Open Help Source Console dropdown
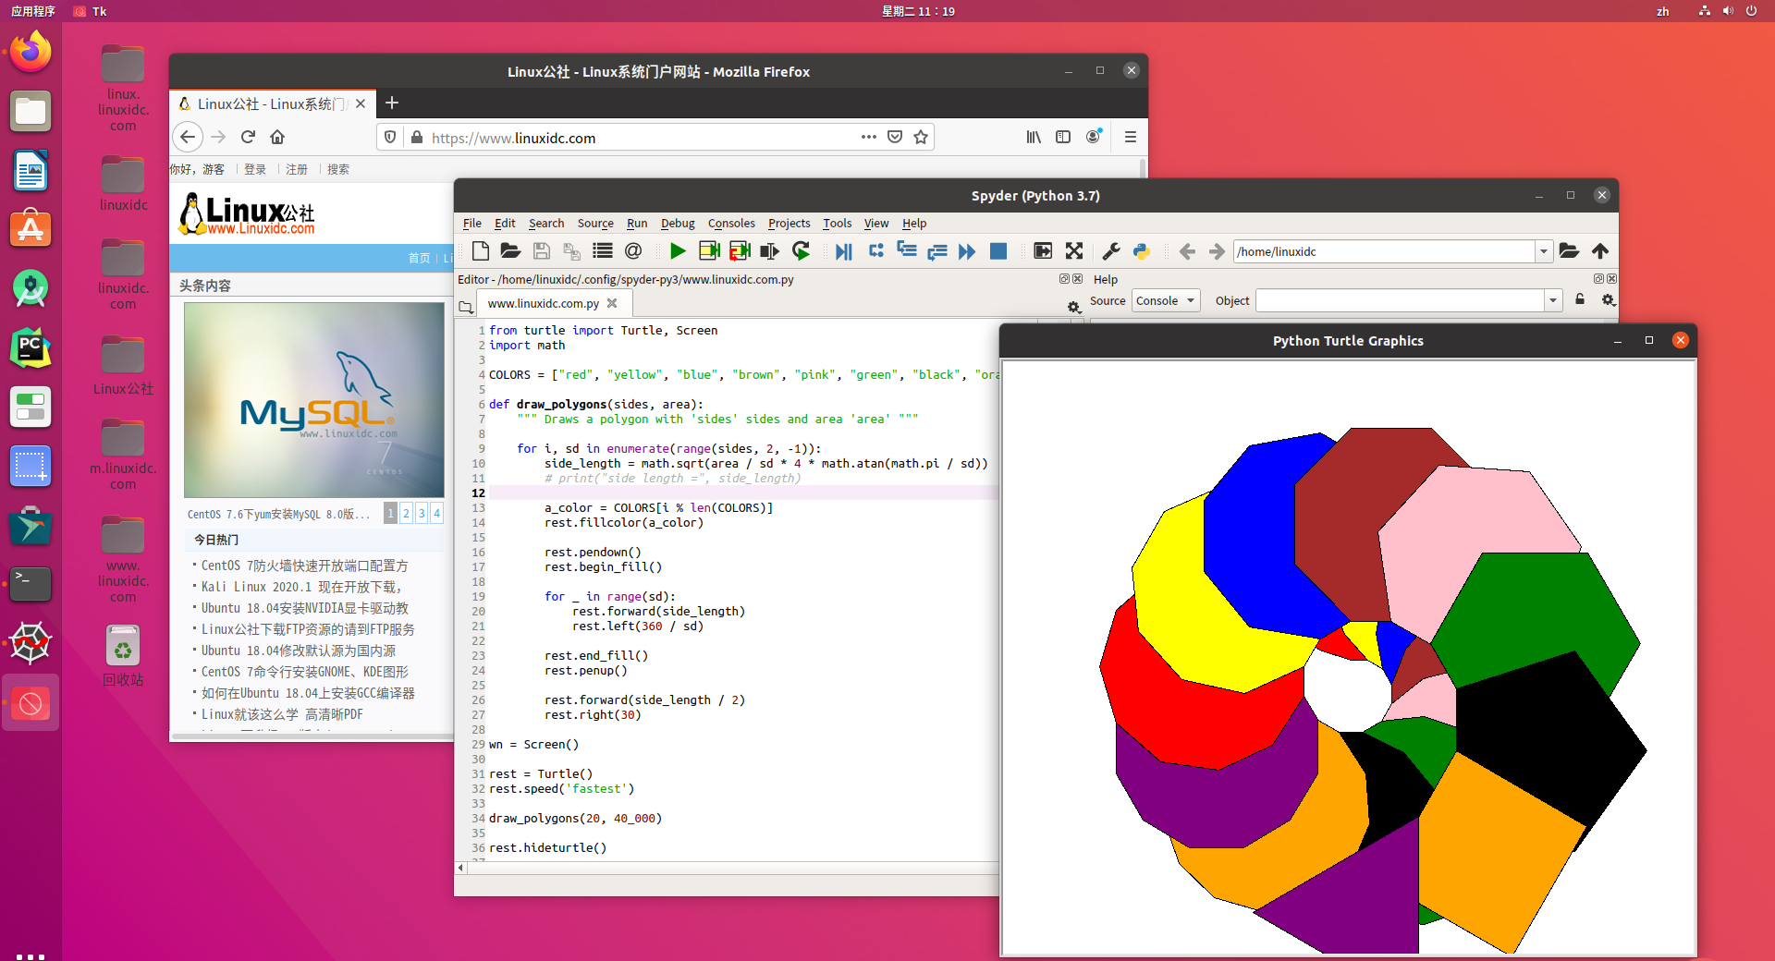 1166,300
